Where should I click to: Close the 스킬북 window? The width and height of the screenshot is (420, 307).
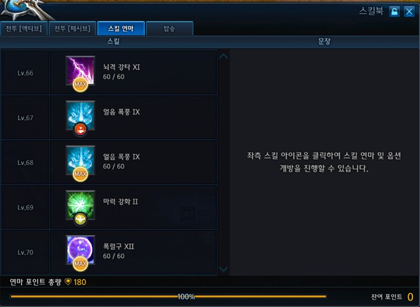click(409, 12)
